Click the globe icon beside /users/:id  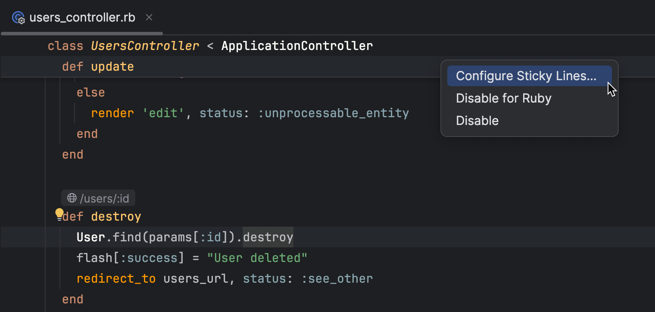(72, 198)
